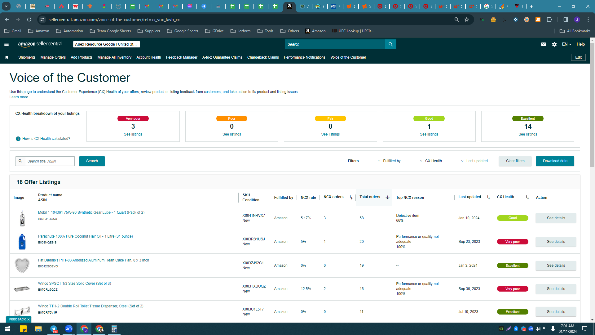Open the browser side panel icon
Screen dimensions: 595x335
pyautogui.click(x=566, y=20)
